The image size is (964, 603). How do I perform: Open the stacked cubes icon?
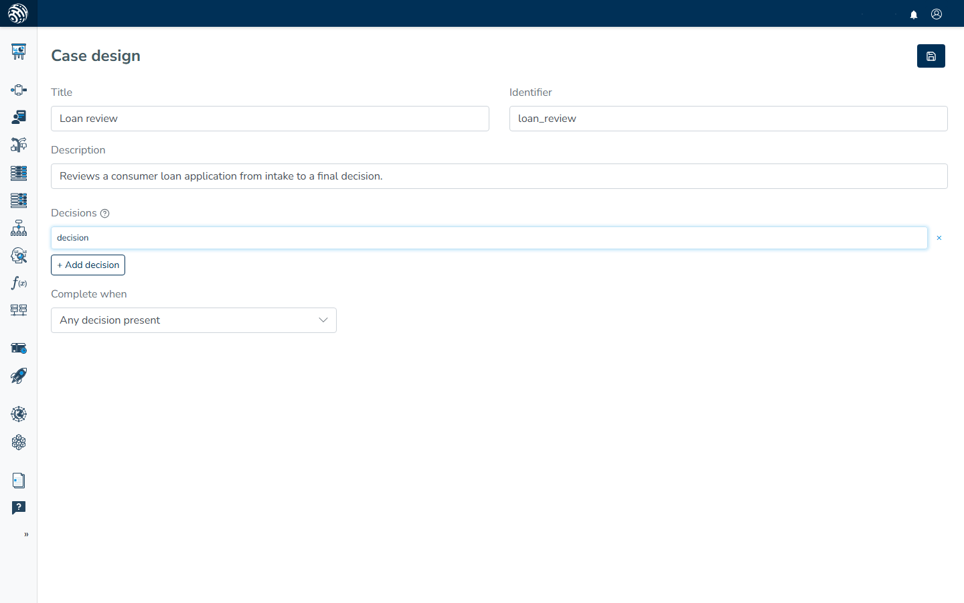[19, 442]
